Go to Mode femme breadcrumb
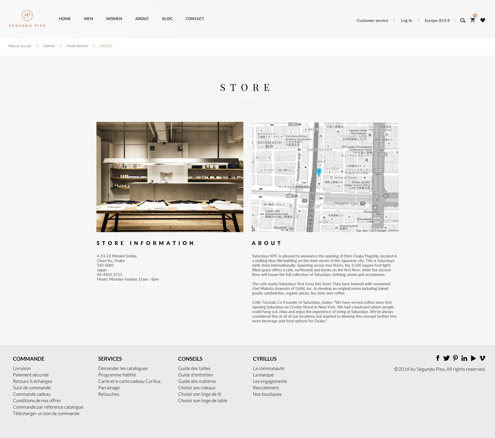 [77, 46]
